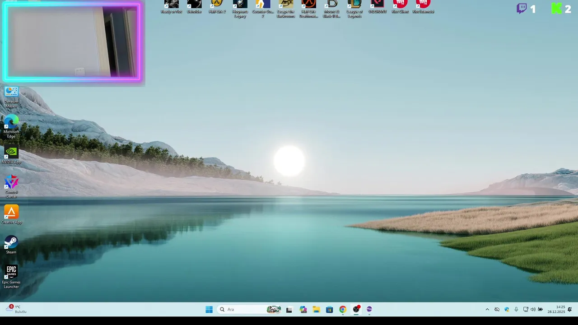Click the Twitch viewer count overlay

pyautogui.click(x=526, y=9)
